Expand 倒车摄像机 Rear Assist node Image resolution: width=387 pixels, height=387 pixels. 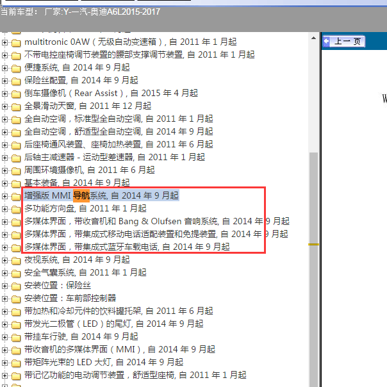click(x=4, y=94)
